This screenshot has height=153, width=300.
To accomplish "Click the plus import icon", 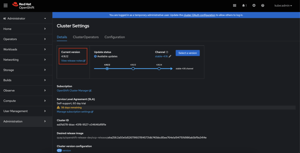I will pos(254,6).
